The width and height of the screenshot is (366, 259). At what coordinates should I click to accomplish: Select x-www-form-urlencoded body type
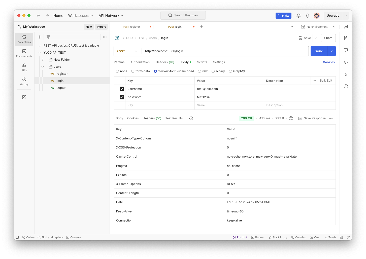click(155, 71)
